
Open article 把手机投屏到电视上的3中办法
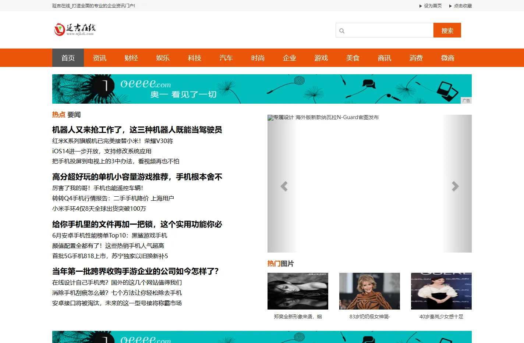[x=116, y=161]
